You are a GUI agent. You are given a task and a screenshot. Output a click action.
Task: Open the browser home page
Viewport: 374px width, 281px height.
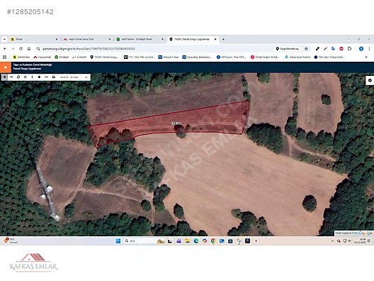[29, 49]
